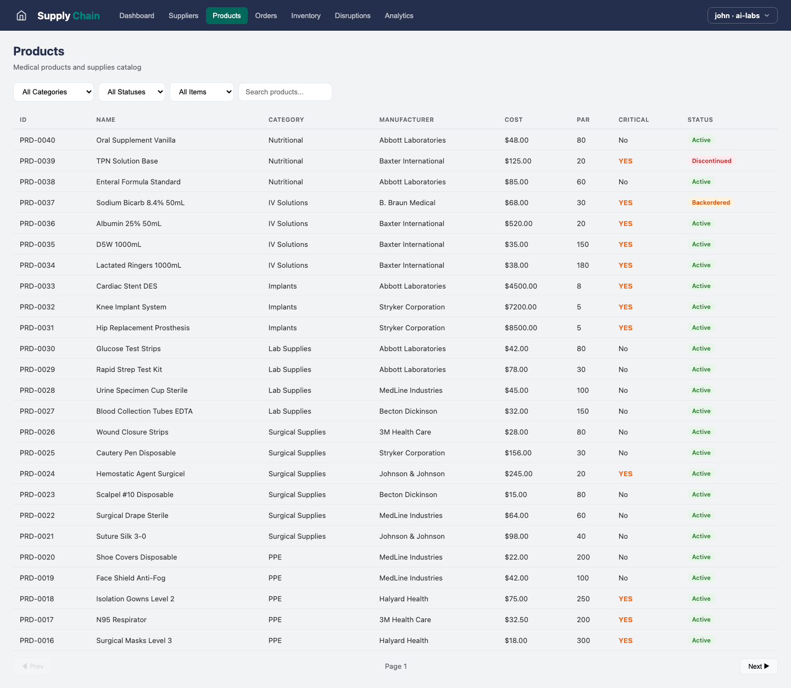This screenshot has width=791, height=688.
Task: Click the Discontinued badge for TPN Solution Base
Action: [711, 161]
